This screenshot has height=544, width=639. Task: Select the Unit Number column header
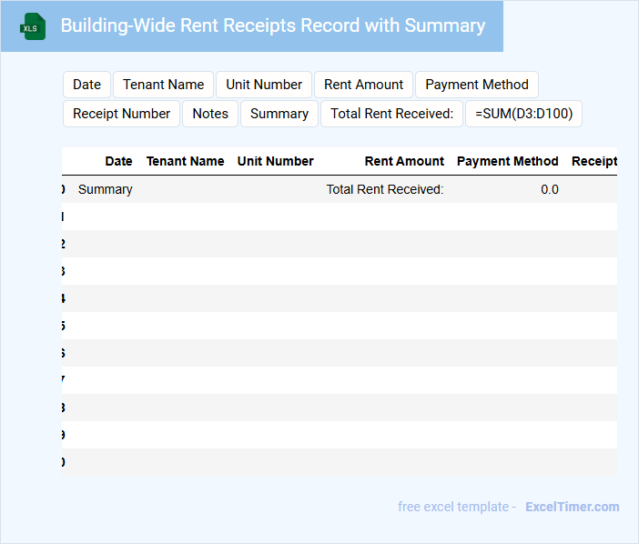click(275, 161)
